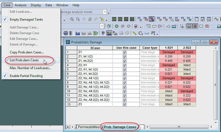Expand the arrow beside the assembly tree icon
The width and height of the screenshot is (221, 132).
[106, 20]
